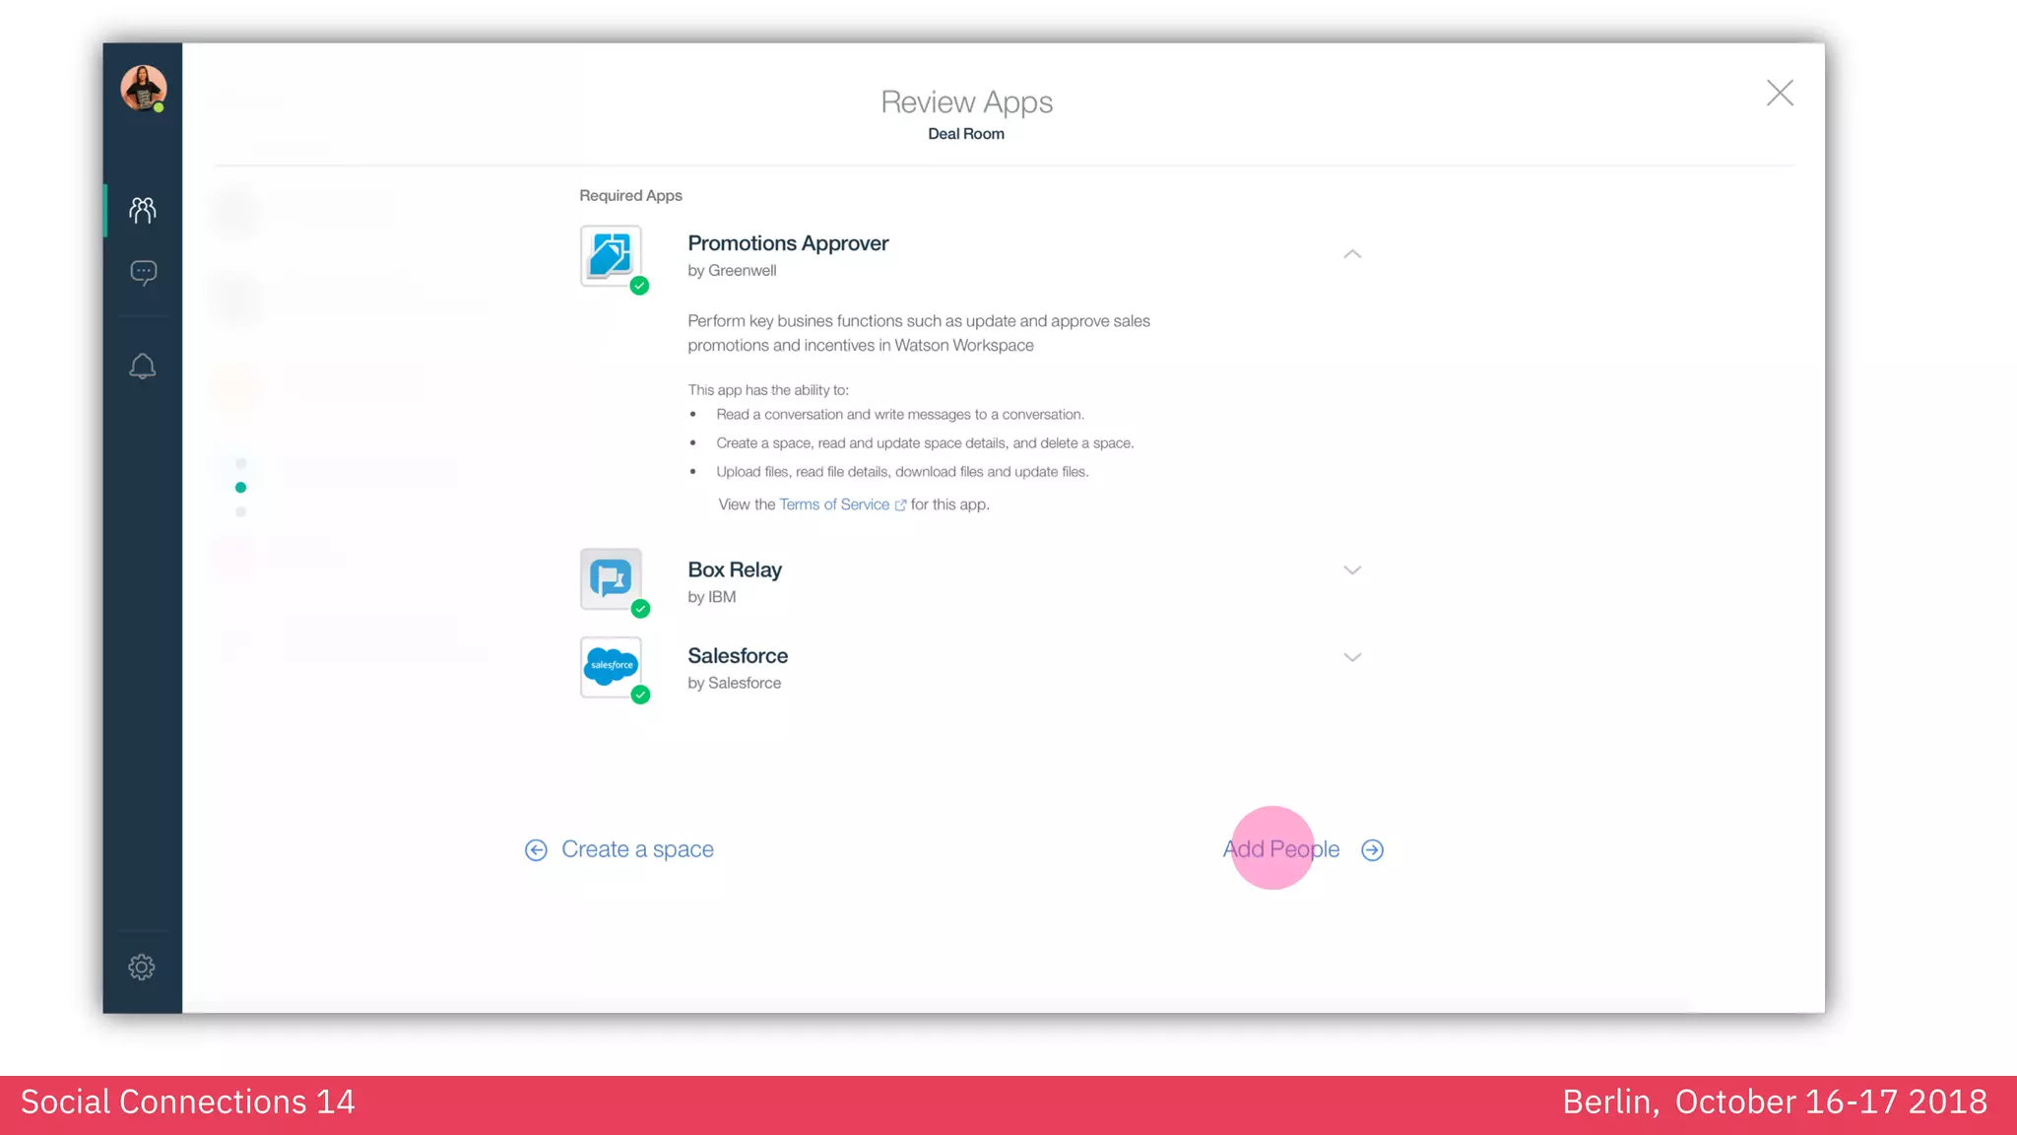This screenshot has width=2017, height=1135.
Task: Click the user profile avatar
Action: coord(144,89)
